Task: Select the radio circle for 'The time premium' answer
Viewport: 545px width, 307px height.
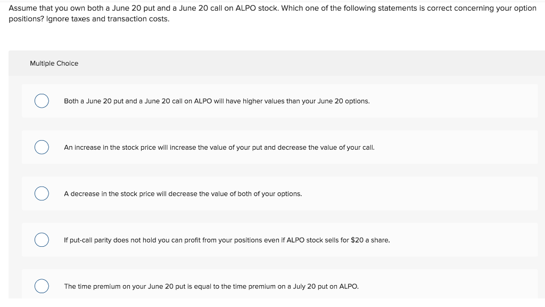Action: click(42, 286)
